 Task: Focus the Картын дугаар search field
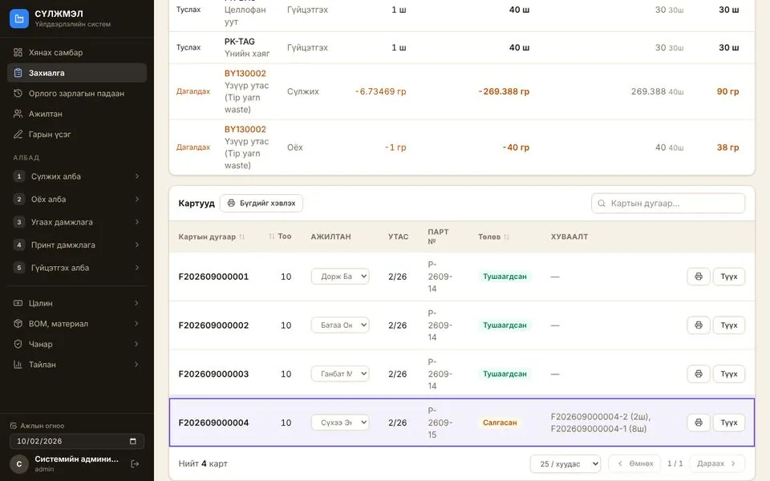[668, 203]
